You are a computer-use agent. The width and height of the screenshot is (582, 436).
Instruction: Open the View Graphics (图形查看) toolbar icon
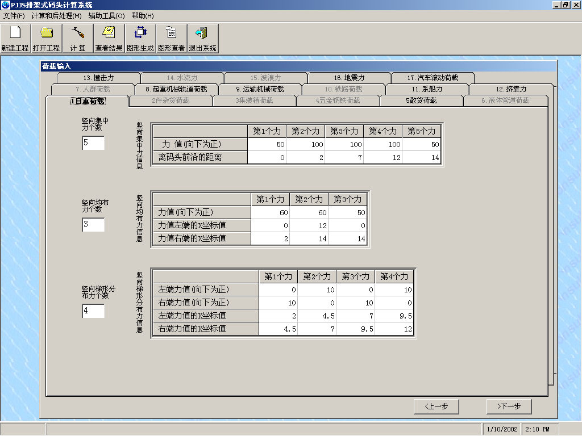pyautogui.click(x=171, y=38)
